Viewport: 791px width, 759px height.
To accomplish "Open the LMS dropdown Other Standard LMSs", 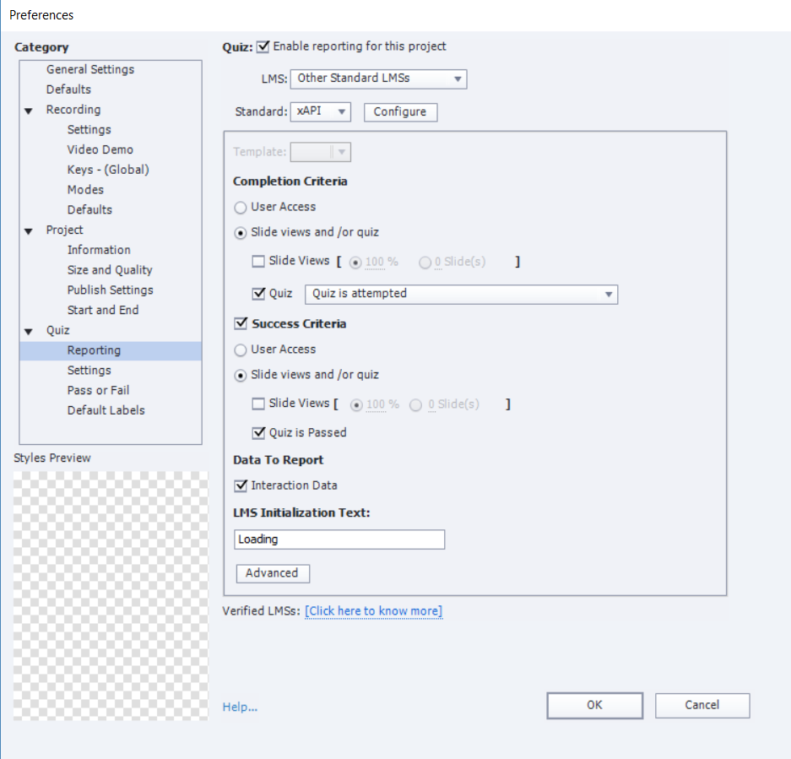I will (378, 79).
